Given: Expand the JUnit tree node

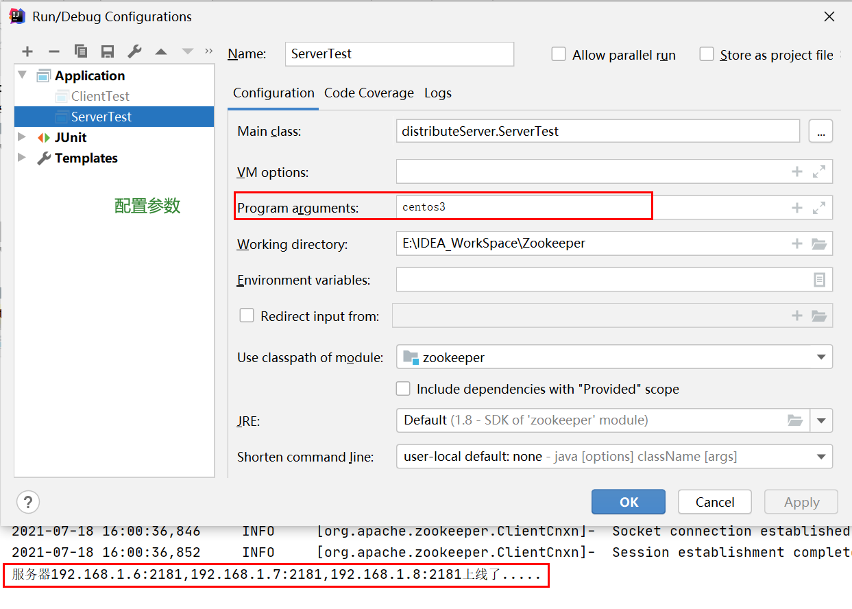Looking at the screenshot, I should [x=23, y=137].
